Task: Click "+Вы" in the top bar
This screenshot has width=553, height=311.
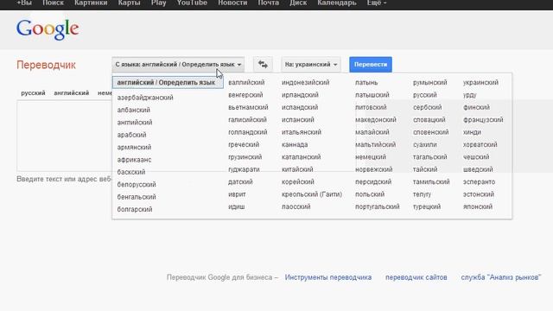Action: pyautogui.click(x=24, y=3)
